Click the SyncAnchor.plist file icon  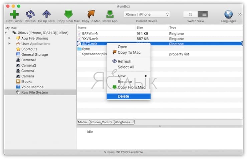pos(79,54)
